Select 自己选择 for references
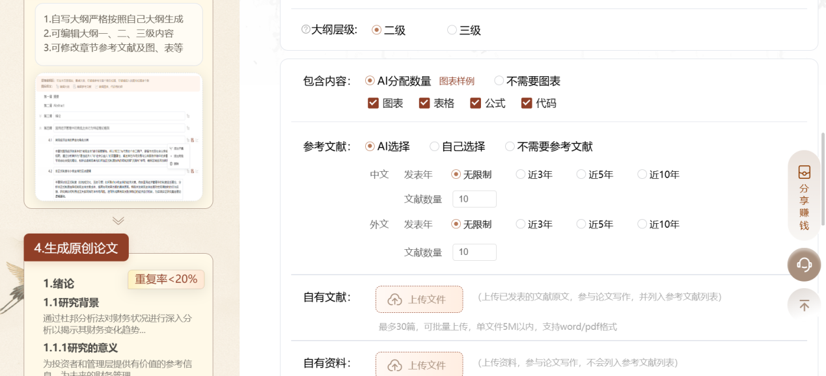This screenshot has width=826, height=376. pyautogui.click(x=434, y=146)
